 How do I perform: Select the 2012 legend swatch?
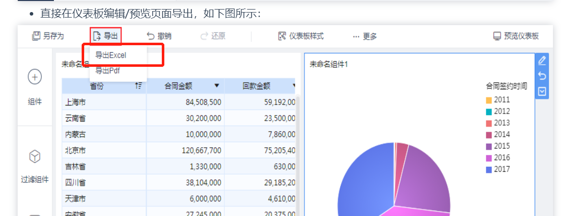[489, 112]
